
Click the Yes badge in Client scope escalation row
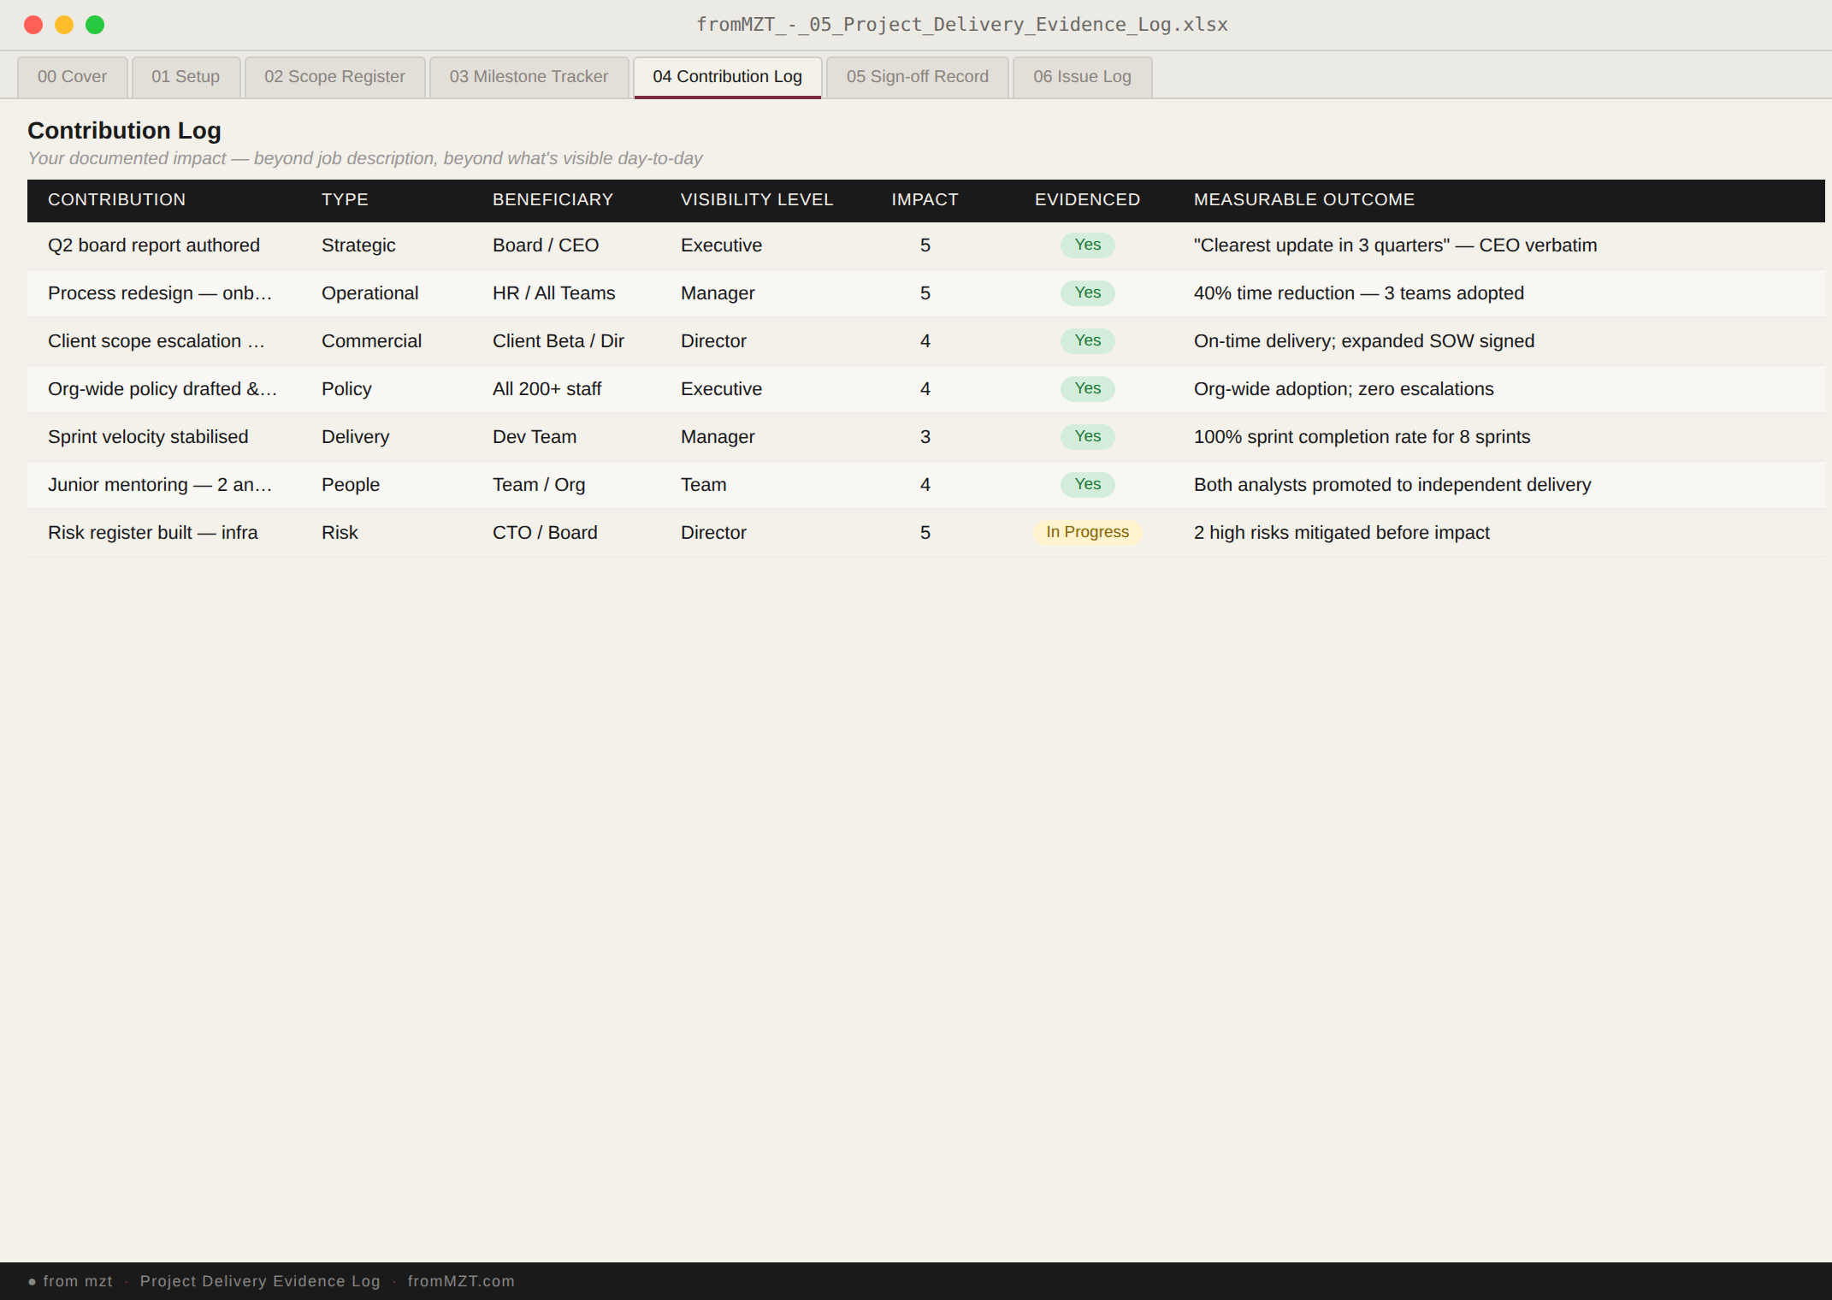(x=1087, y=340)
